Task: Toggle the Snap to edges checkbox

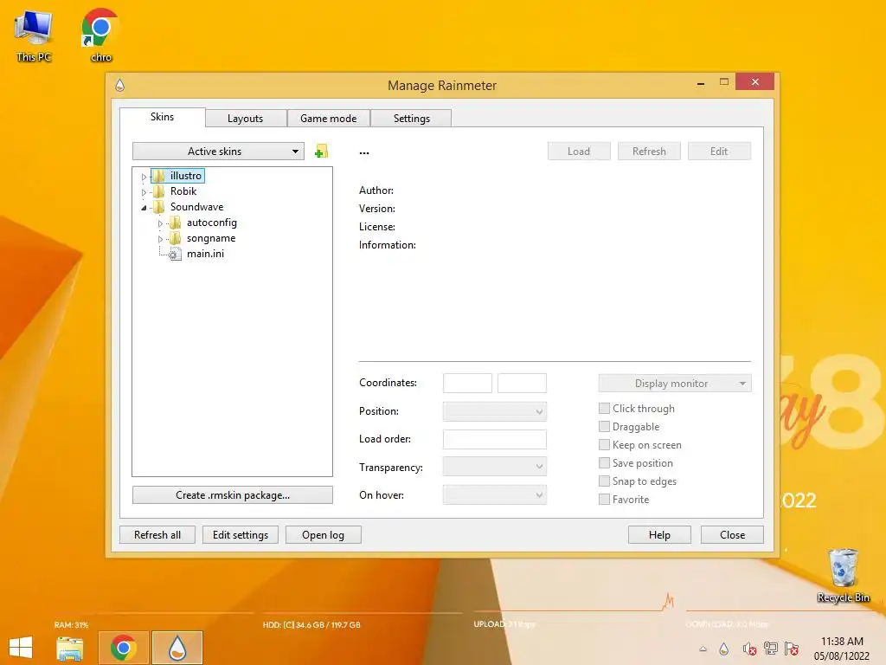Action: [x=604, y=481]
